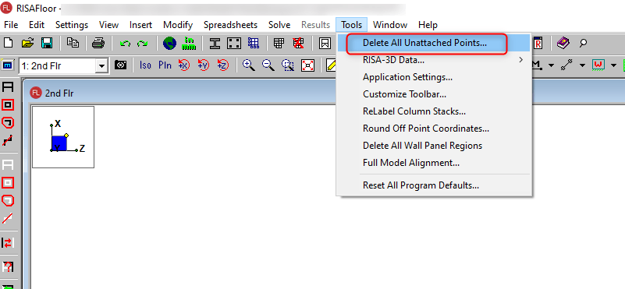Click the camera snapshot icon

coord(120,65)
